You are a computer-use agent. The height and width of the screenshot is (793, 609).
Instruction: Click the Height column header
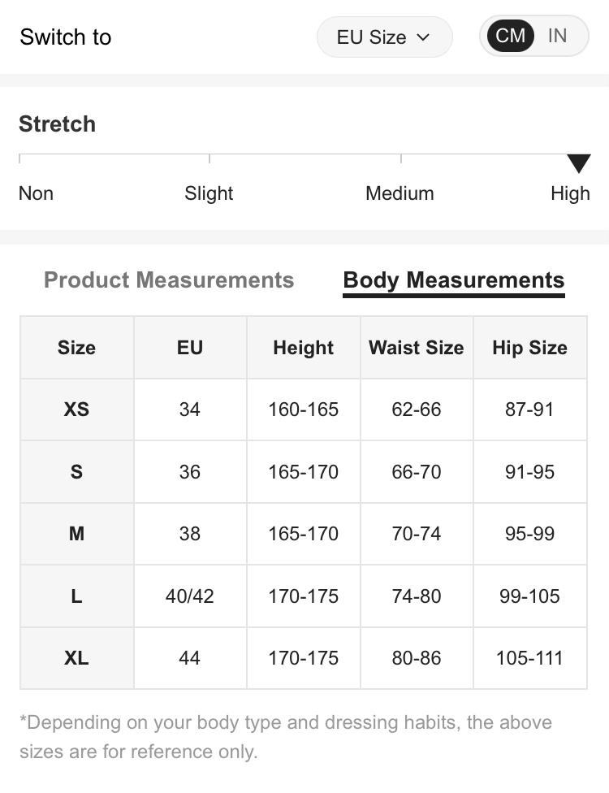(303, 348)
